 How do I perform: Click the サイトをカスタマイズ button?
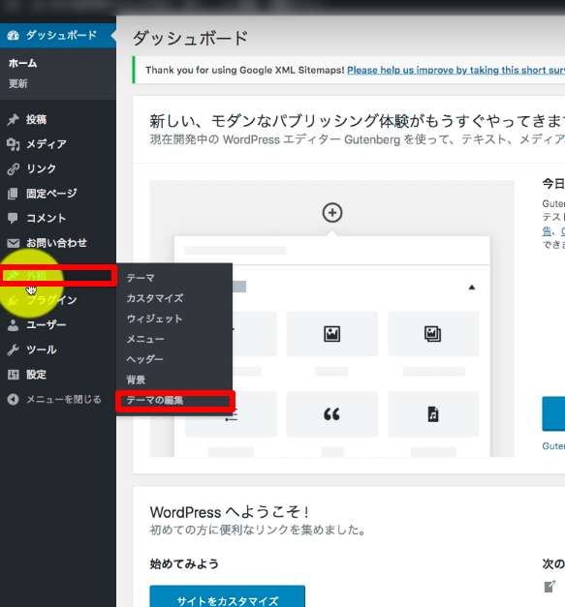228,597
